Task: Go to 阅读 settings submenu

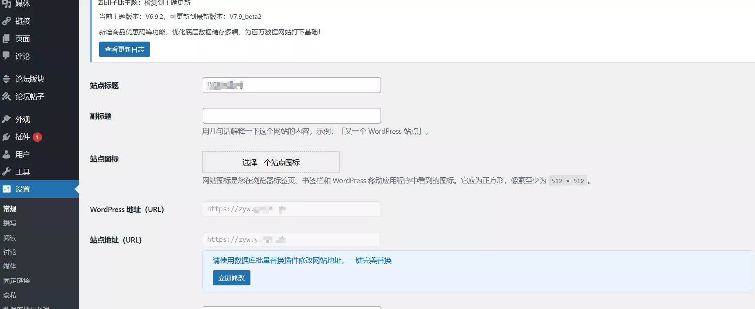Action: click(x=10, y=238)
